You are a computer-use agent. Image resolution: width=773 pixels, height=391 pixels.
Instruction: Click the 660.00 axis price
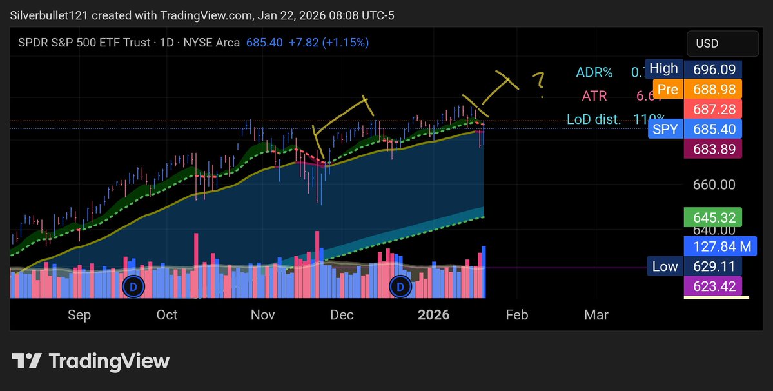[714, 185]
